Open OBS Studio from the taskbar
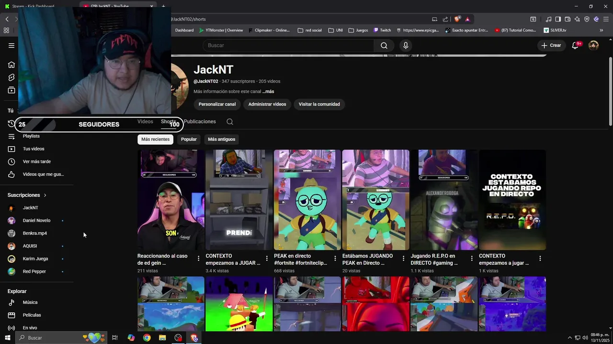The height and width of the screenshot is (344, 613). [178, 338]
